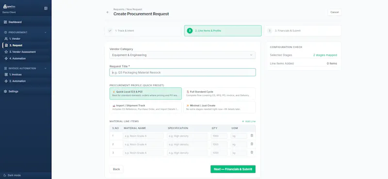The width and height of the screenshot is (388, 179).
Task: Click the Material Name field in row 3
Action: click(x=143, y=153)
